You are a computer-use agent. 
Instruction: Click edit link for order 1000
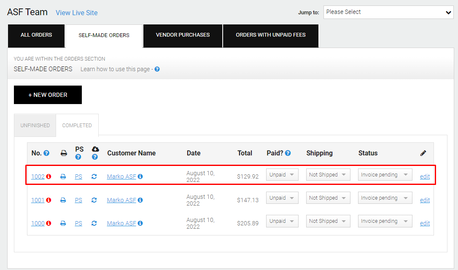pos(425,223)
